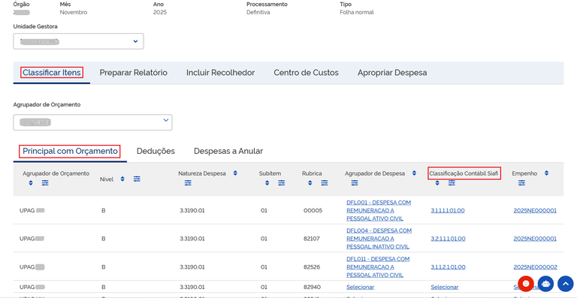Click the Subitem 01 cell in row 00005
This screenshot has width=577, height=298.
[x=264, y=210]
